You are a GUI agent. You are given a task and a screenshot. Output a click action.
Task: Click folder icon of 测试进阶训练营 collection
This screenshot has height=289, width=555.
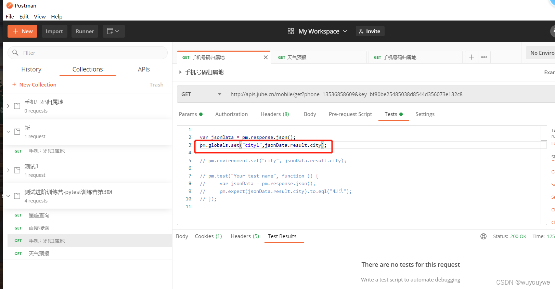(x=17, y=196)
